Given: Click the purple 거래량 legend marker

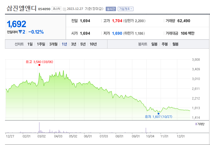Looking at the screenshot, I should tap(196, 124).
